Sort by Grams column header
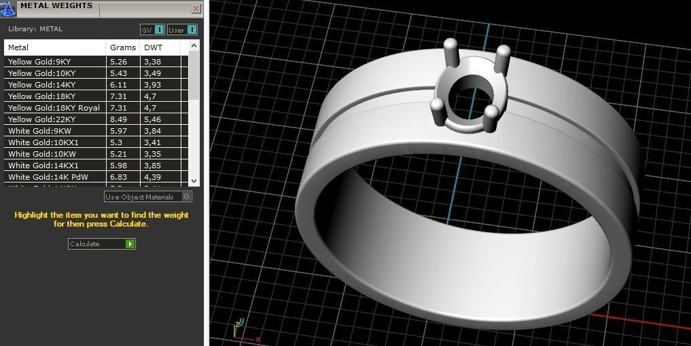 [x=123, y=47]
